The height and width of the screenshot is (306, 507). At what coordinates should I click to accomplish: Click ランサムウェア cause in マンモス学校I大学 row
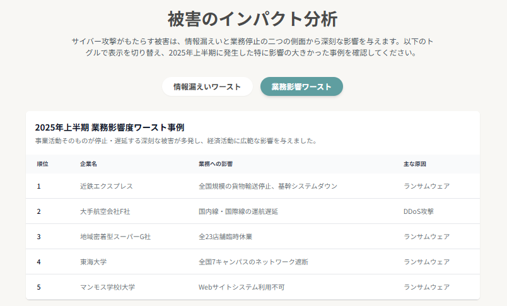pyautogui.click(x=426, y=287)
